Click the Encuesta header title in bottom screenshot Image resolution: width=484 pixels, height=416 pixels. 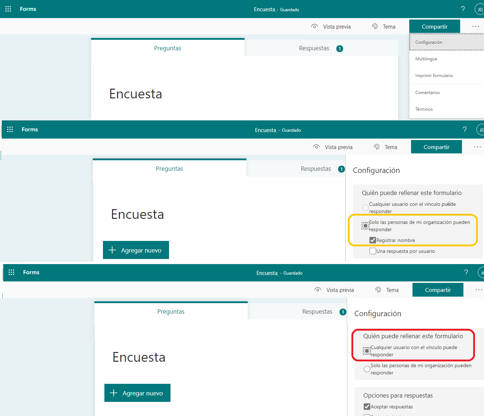coord(267,273)
